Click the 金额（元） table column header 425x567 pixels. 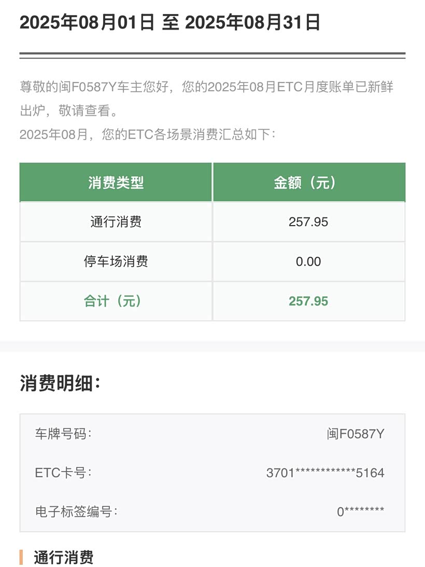tap(308, 183)
